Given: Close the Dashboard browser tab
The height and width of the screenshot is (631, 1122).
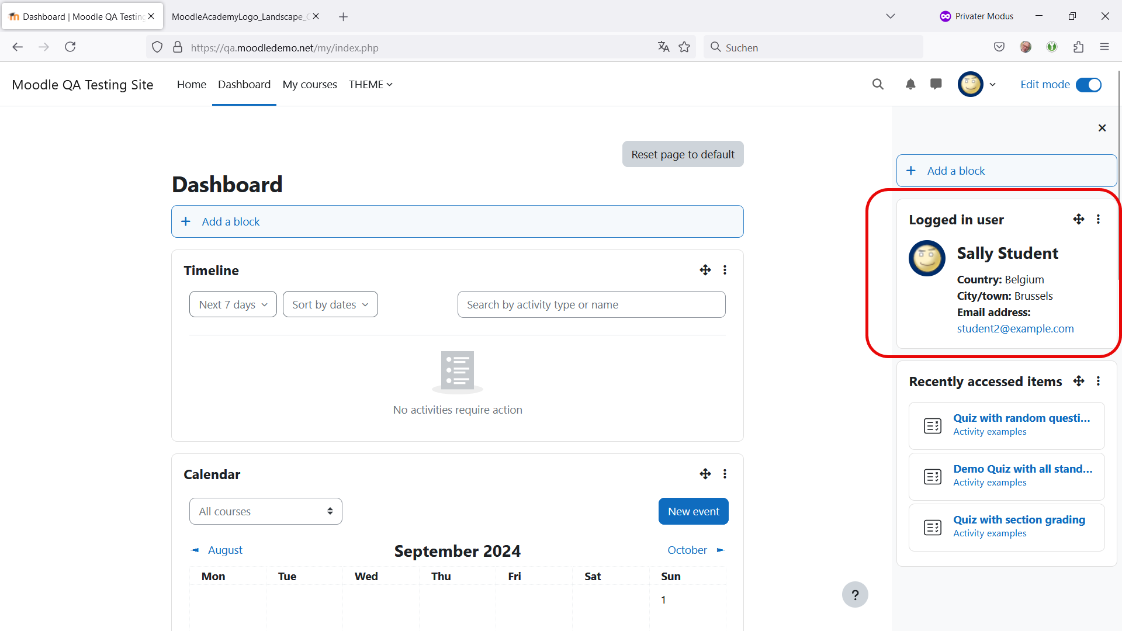Looking at the screenshot, I should [151, 16].
